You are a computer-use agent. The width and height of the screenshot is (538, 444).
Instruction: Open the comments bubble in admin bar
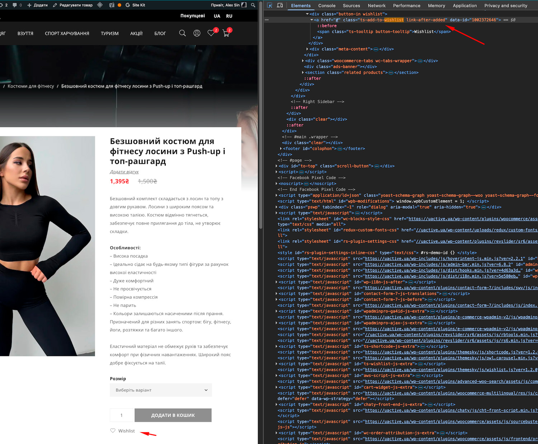click(x=17, y=5)
